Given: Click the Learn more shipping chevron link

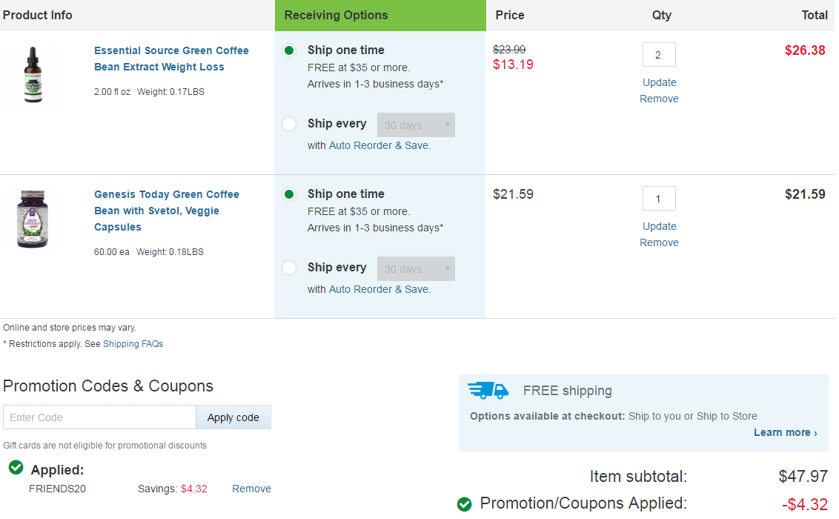Looking at the screenshot, I should click(x=785, y=433).
